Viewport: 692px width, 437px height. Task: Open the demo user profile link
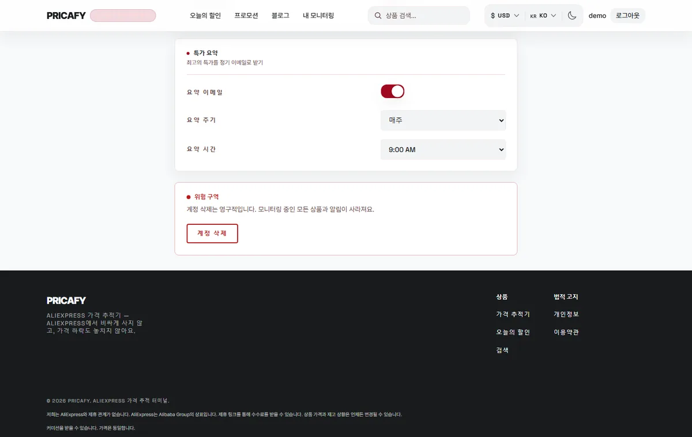[x=597, y=16]
